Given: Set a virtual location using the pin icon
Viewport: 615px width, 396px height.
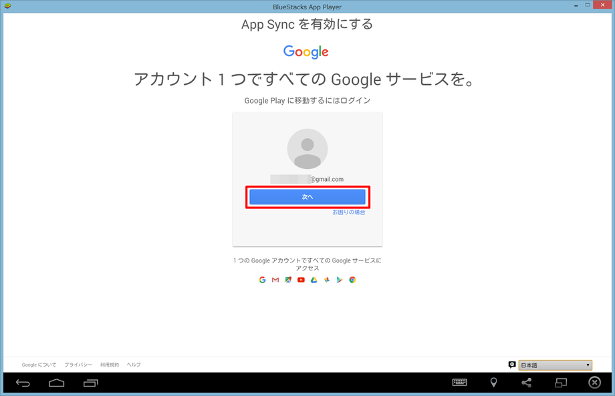Looking at the screenshot, I should [x=493, y=382].
